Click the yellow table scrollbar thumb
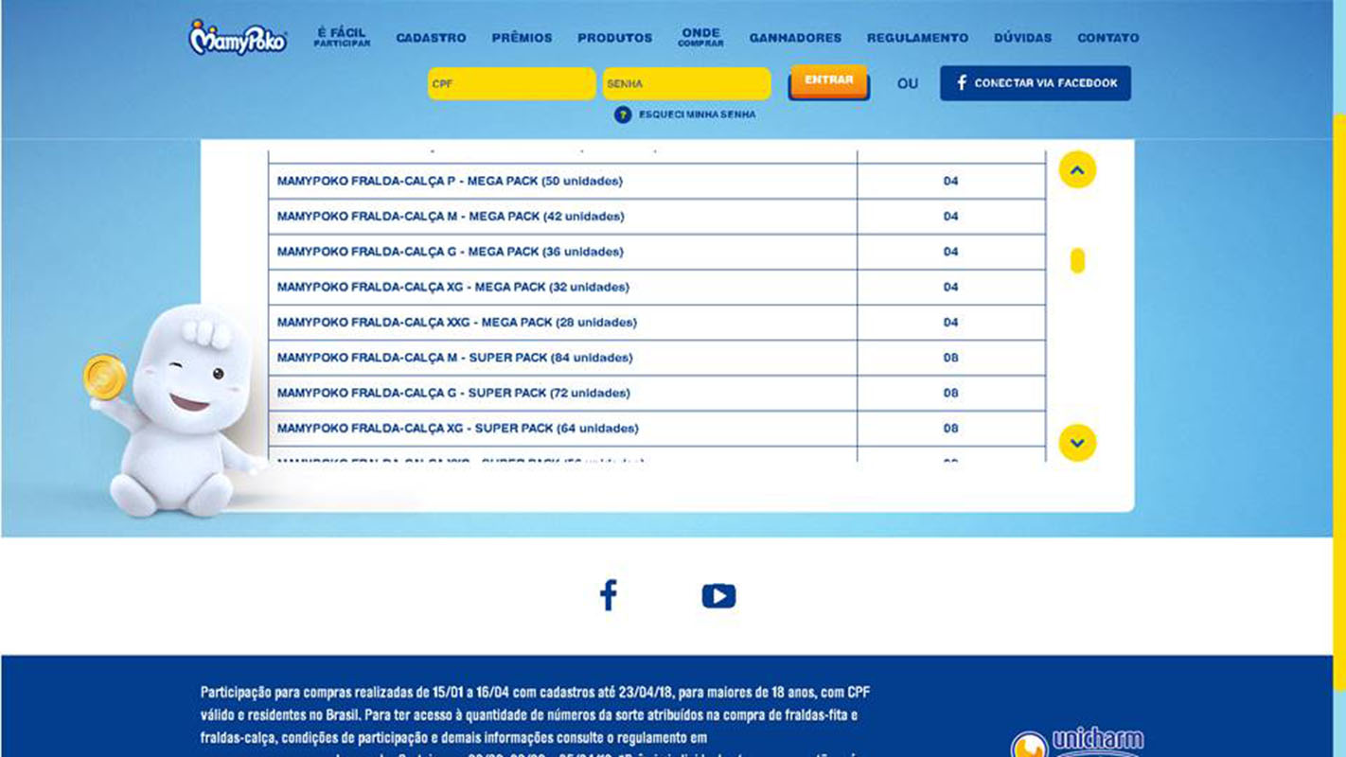Screen dimensions: 1346x757 [1077, 261]
